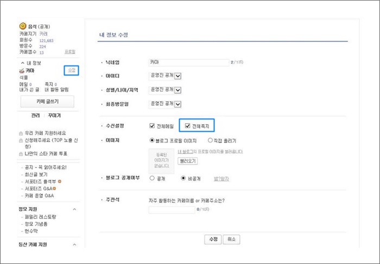
Task: Uncheck the 전체쪽지 checkbox
Action: point(187,126)
